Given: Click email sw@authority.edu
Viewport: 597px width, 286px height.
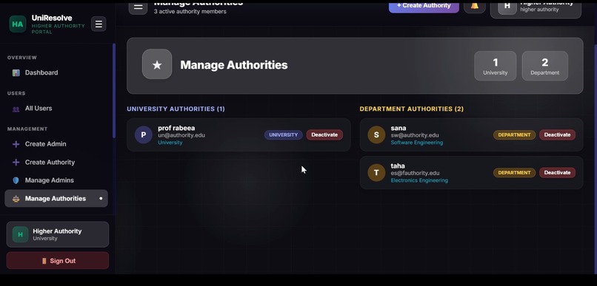Looking at the screenshot, I should (x=415, y=135).
